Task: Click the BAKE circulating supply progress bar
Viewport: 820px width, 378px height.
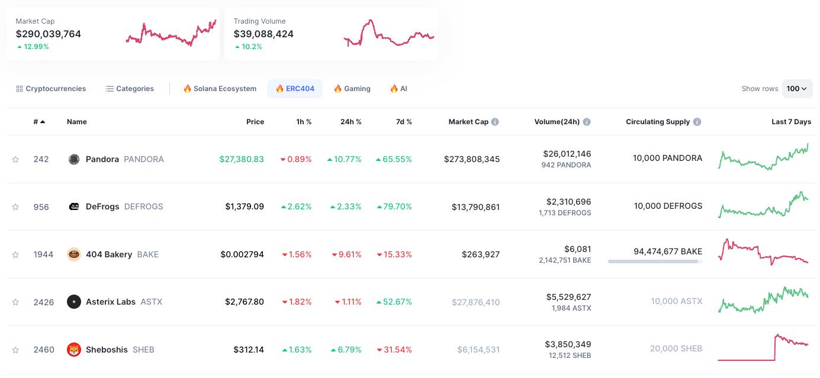Action: click(x=655, y=261)
